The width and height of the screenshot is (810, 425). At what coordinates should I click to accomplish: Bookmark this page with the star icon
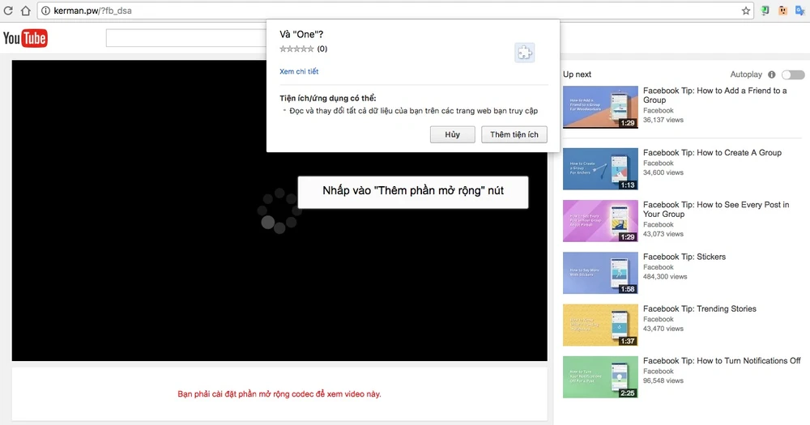[745, 11]
